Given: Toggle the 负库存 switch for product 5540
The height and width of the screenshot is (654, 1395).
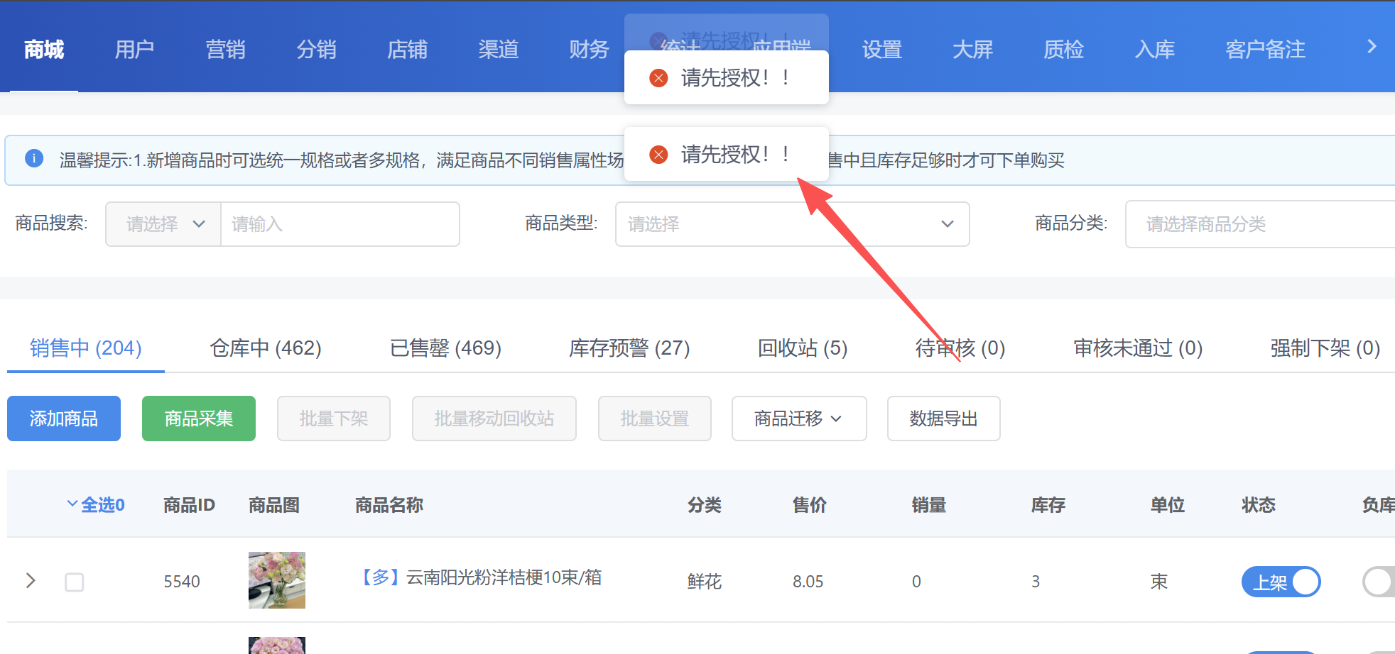Looking at the screenshot, I should click(1379, 582).
